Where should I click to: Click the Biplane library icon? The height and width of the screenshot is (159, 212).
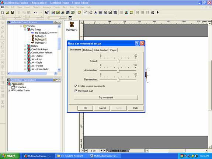pos(29,46)
